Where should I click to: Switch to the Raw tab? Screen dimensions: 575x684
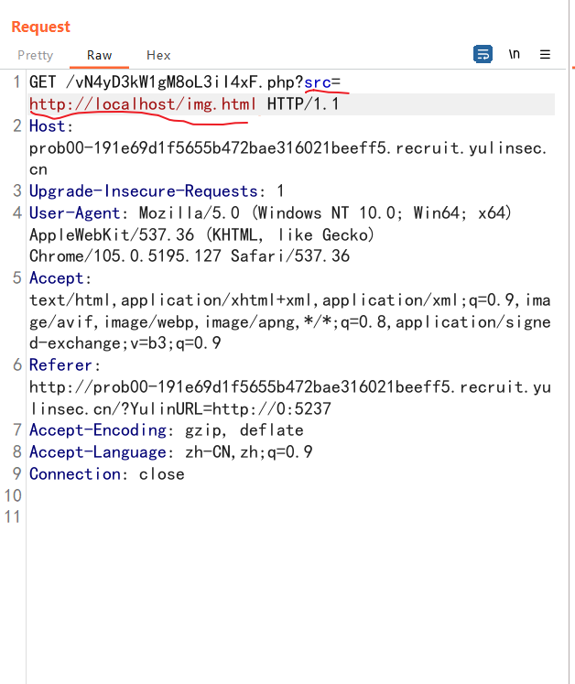pos(99,56)
